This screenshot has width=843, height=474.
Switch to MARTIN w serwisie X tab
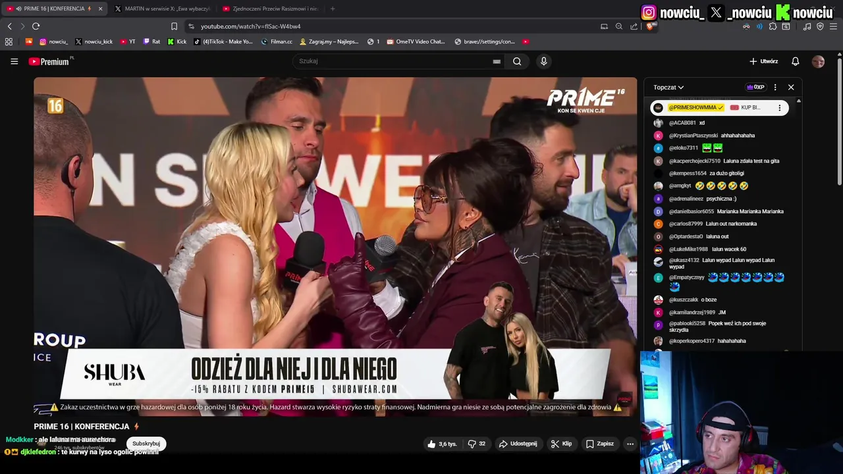click(x=162, y=9)
